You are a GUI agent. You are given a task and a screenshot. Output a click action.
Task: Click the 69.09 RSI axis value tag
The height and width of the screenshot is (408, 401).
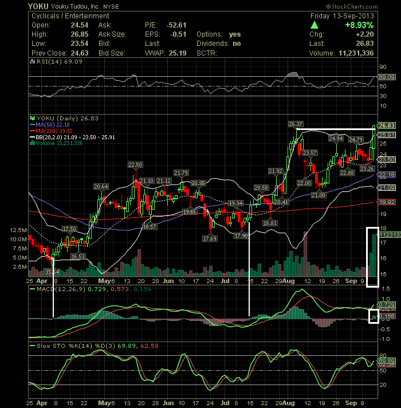click(x=387, y=77)
